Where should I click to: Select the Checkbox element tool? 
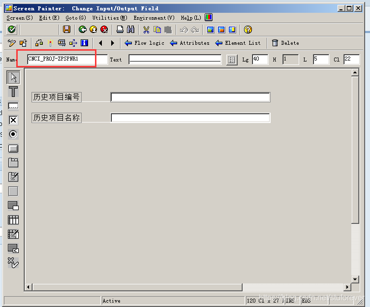tap(13, 120)
